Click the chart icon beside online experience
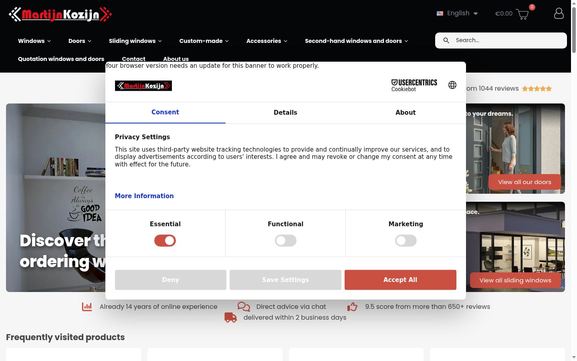Viewport: 577px width, 361px height. 87,306
